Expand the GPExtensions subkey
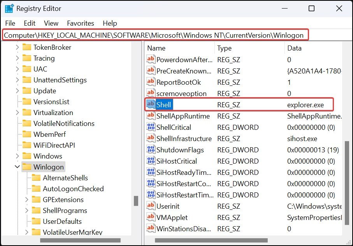The image size is (353, 246). (x=26, y=199)
